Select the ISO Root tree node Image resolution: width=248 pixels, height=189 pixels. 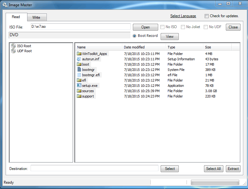click(x=24, y=46)
